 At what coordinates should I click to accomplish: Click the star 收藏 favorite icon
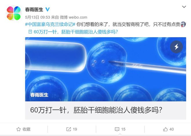pos(19,129)
